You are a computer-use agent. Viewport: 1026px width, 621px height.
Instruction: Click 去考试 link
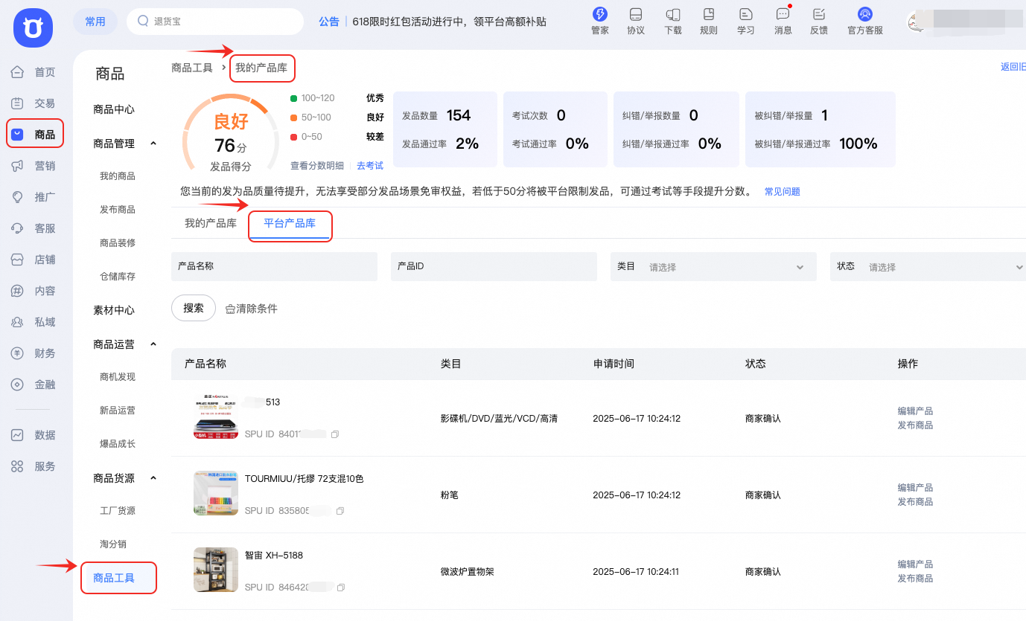pos(370,166)
